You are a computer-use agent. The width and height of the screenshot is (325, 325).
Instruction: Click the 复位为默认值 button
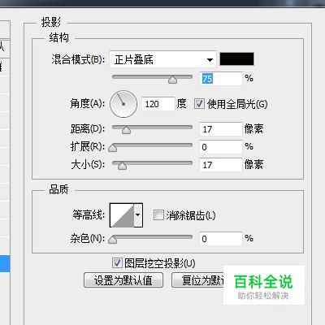click(x=197, y=280)
